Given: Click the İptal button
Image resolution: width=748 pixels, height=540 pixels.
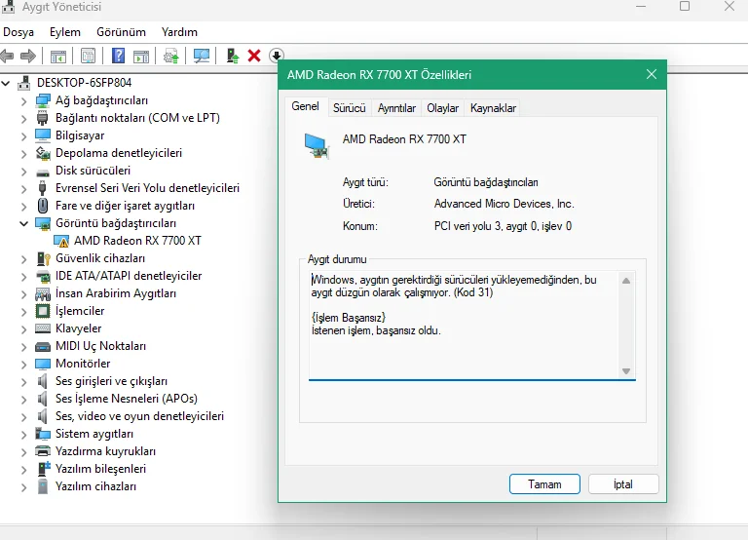Looking at the screenshot, I should coord(623,484).
